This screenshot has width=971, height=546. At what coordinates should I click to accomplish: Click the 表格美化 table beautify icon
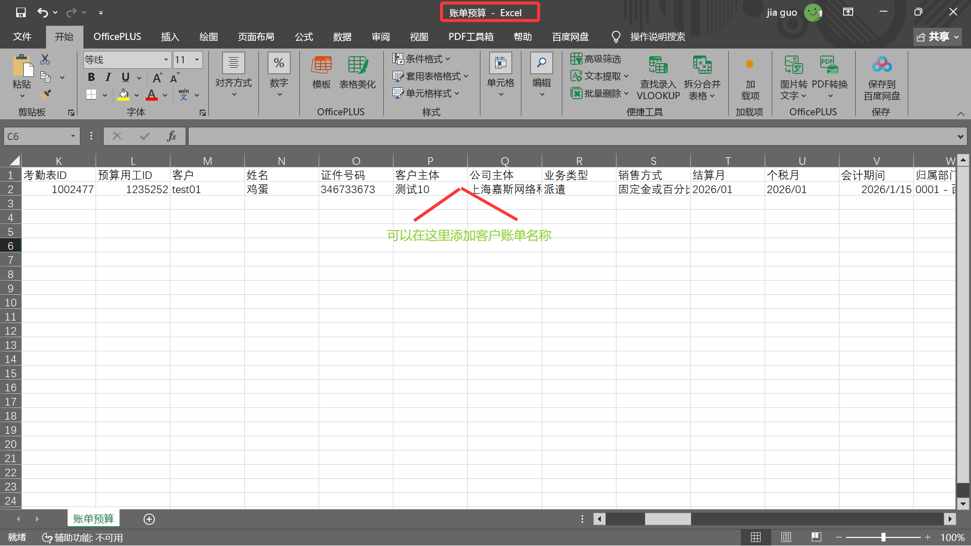[x=358, y=72]
